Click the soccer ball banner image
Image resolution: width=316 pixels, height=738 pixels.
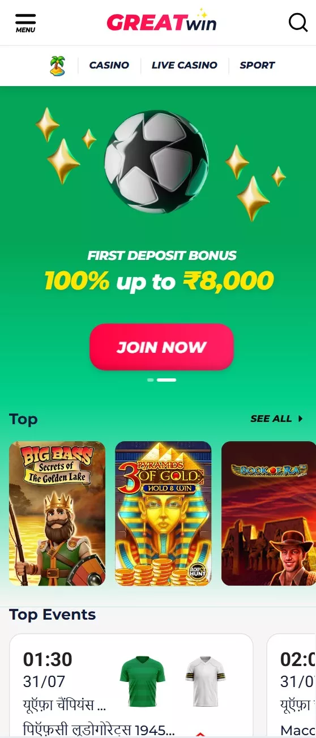click(x=156, y=161)
